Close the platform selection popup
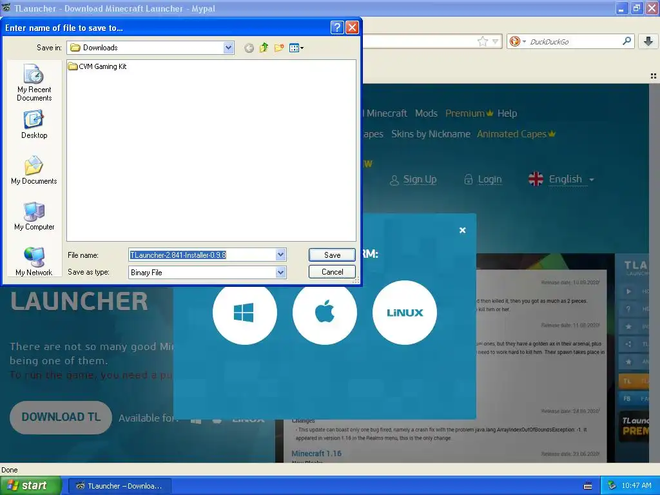Screen dimensions: 660x495 tap(463, 230)
